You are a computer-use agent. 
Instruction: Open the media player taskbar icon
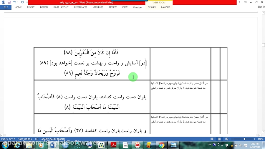[x=41, y=145]
